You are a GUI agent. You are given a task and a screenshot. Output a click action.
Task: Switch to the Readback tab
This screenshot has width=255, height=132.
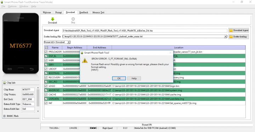(84, 12)
